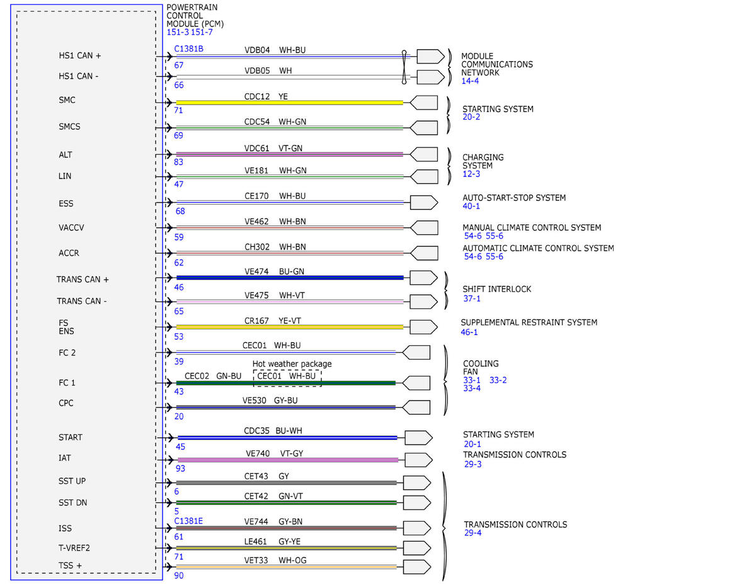This screenshot has height=584, width=756.
Task: Click the off-page connector on wire VDB04
Action: tap(430, 56)
